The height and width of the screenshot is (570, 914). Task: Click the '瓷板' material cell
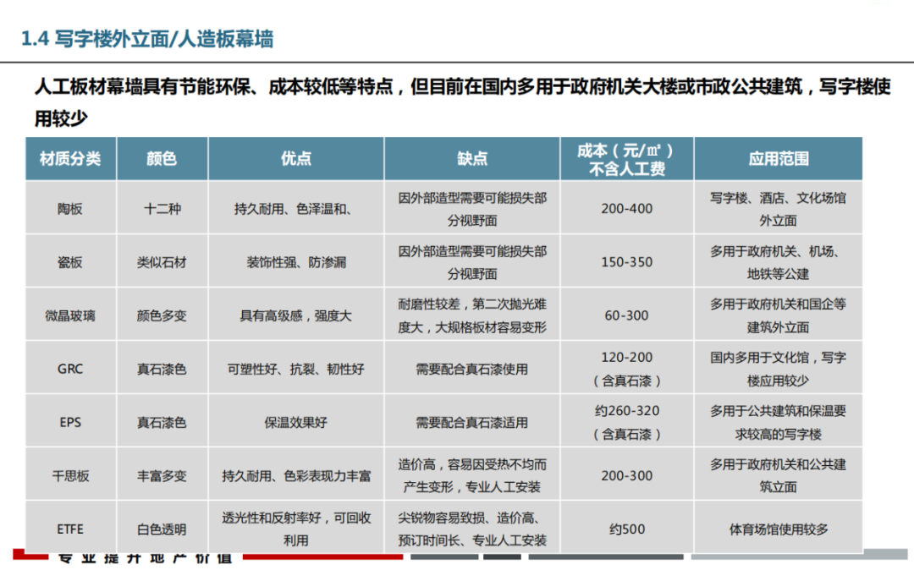[70, 261]
